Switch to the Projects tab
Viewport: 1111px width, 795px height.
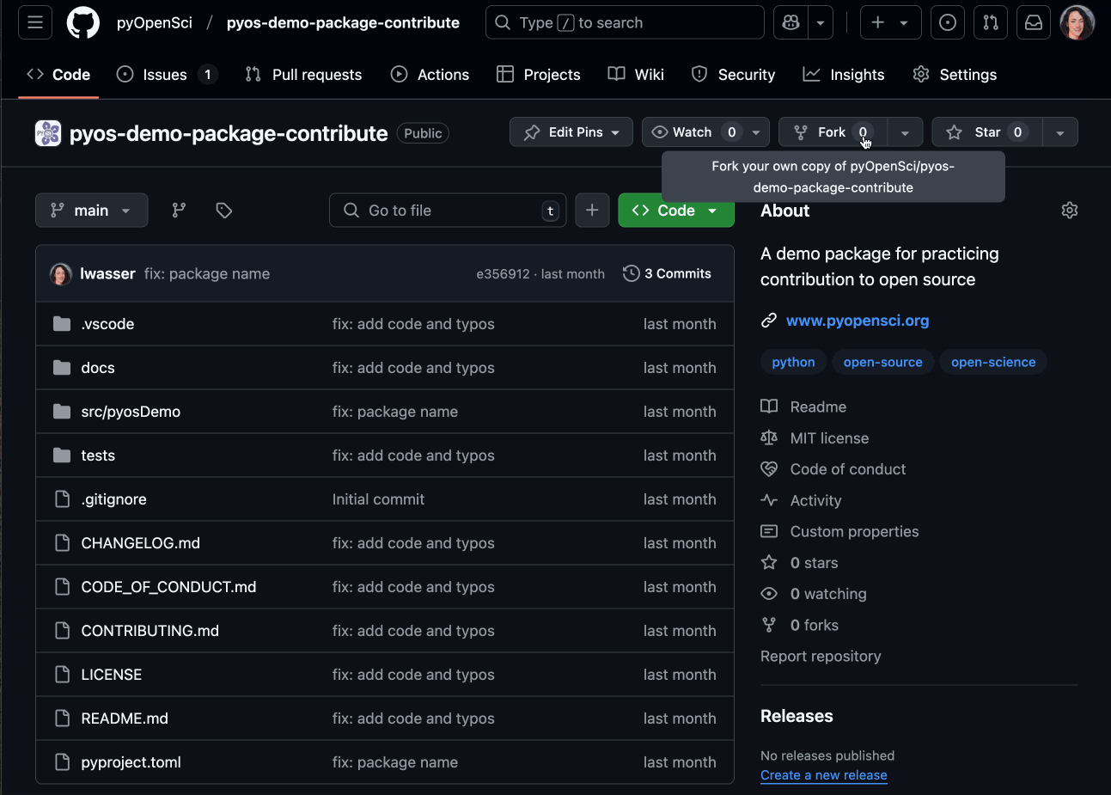[539, 75]
